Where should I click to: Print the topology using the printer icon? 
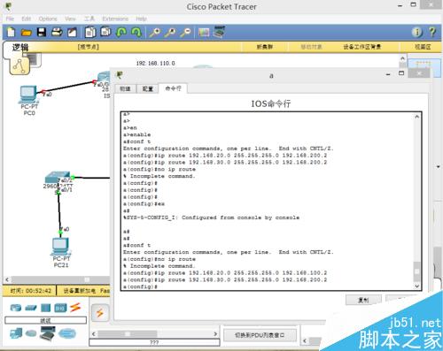(x=57, y=32)
